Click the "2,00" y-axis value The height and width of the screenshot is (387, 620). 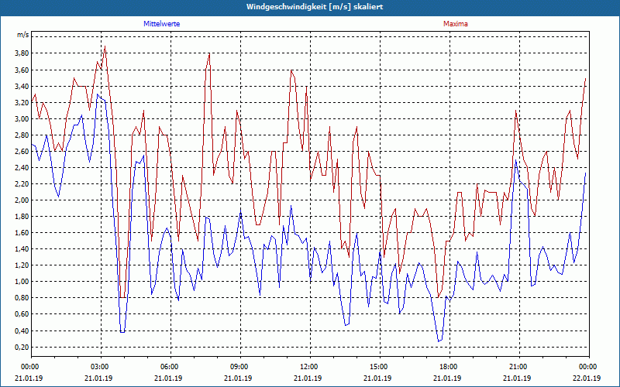coord(22,200)
